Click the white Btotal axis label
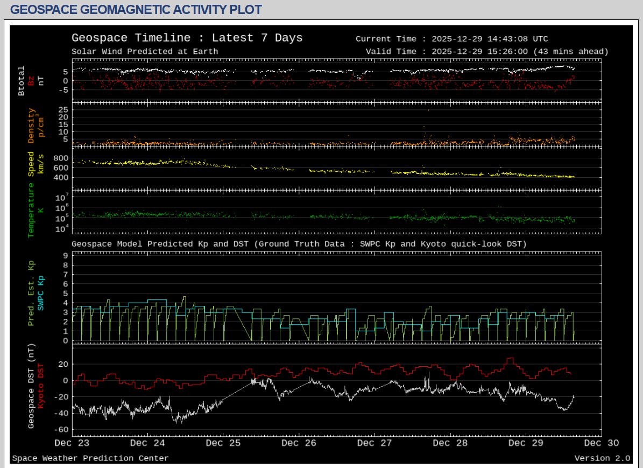 coord(22,81)
